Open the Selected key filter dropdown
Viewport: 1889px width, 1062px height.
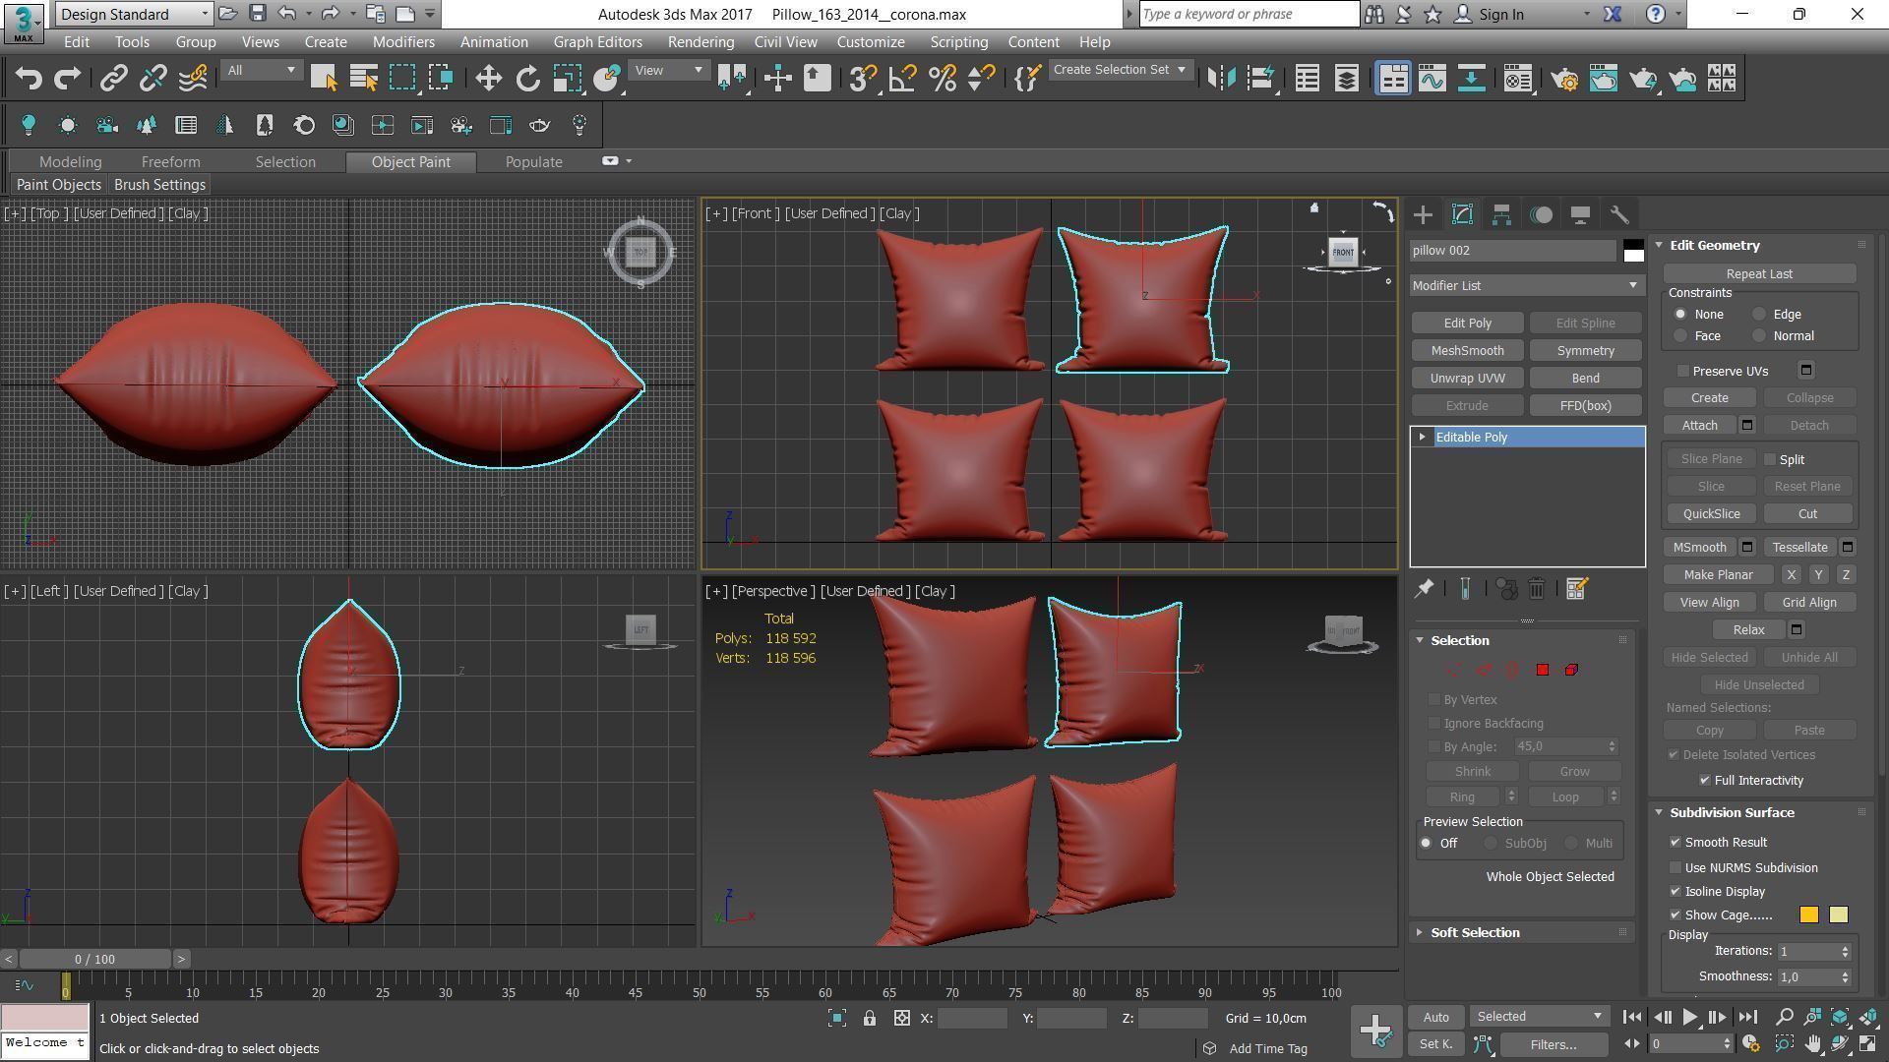[x=1539, y=1017]
